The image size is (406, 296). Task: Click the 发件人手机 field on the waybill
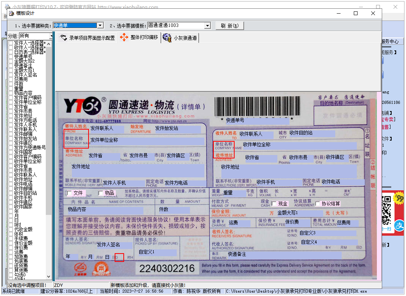coord(124,183)
